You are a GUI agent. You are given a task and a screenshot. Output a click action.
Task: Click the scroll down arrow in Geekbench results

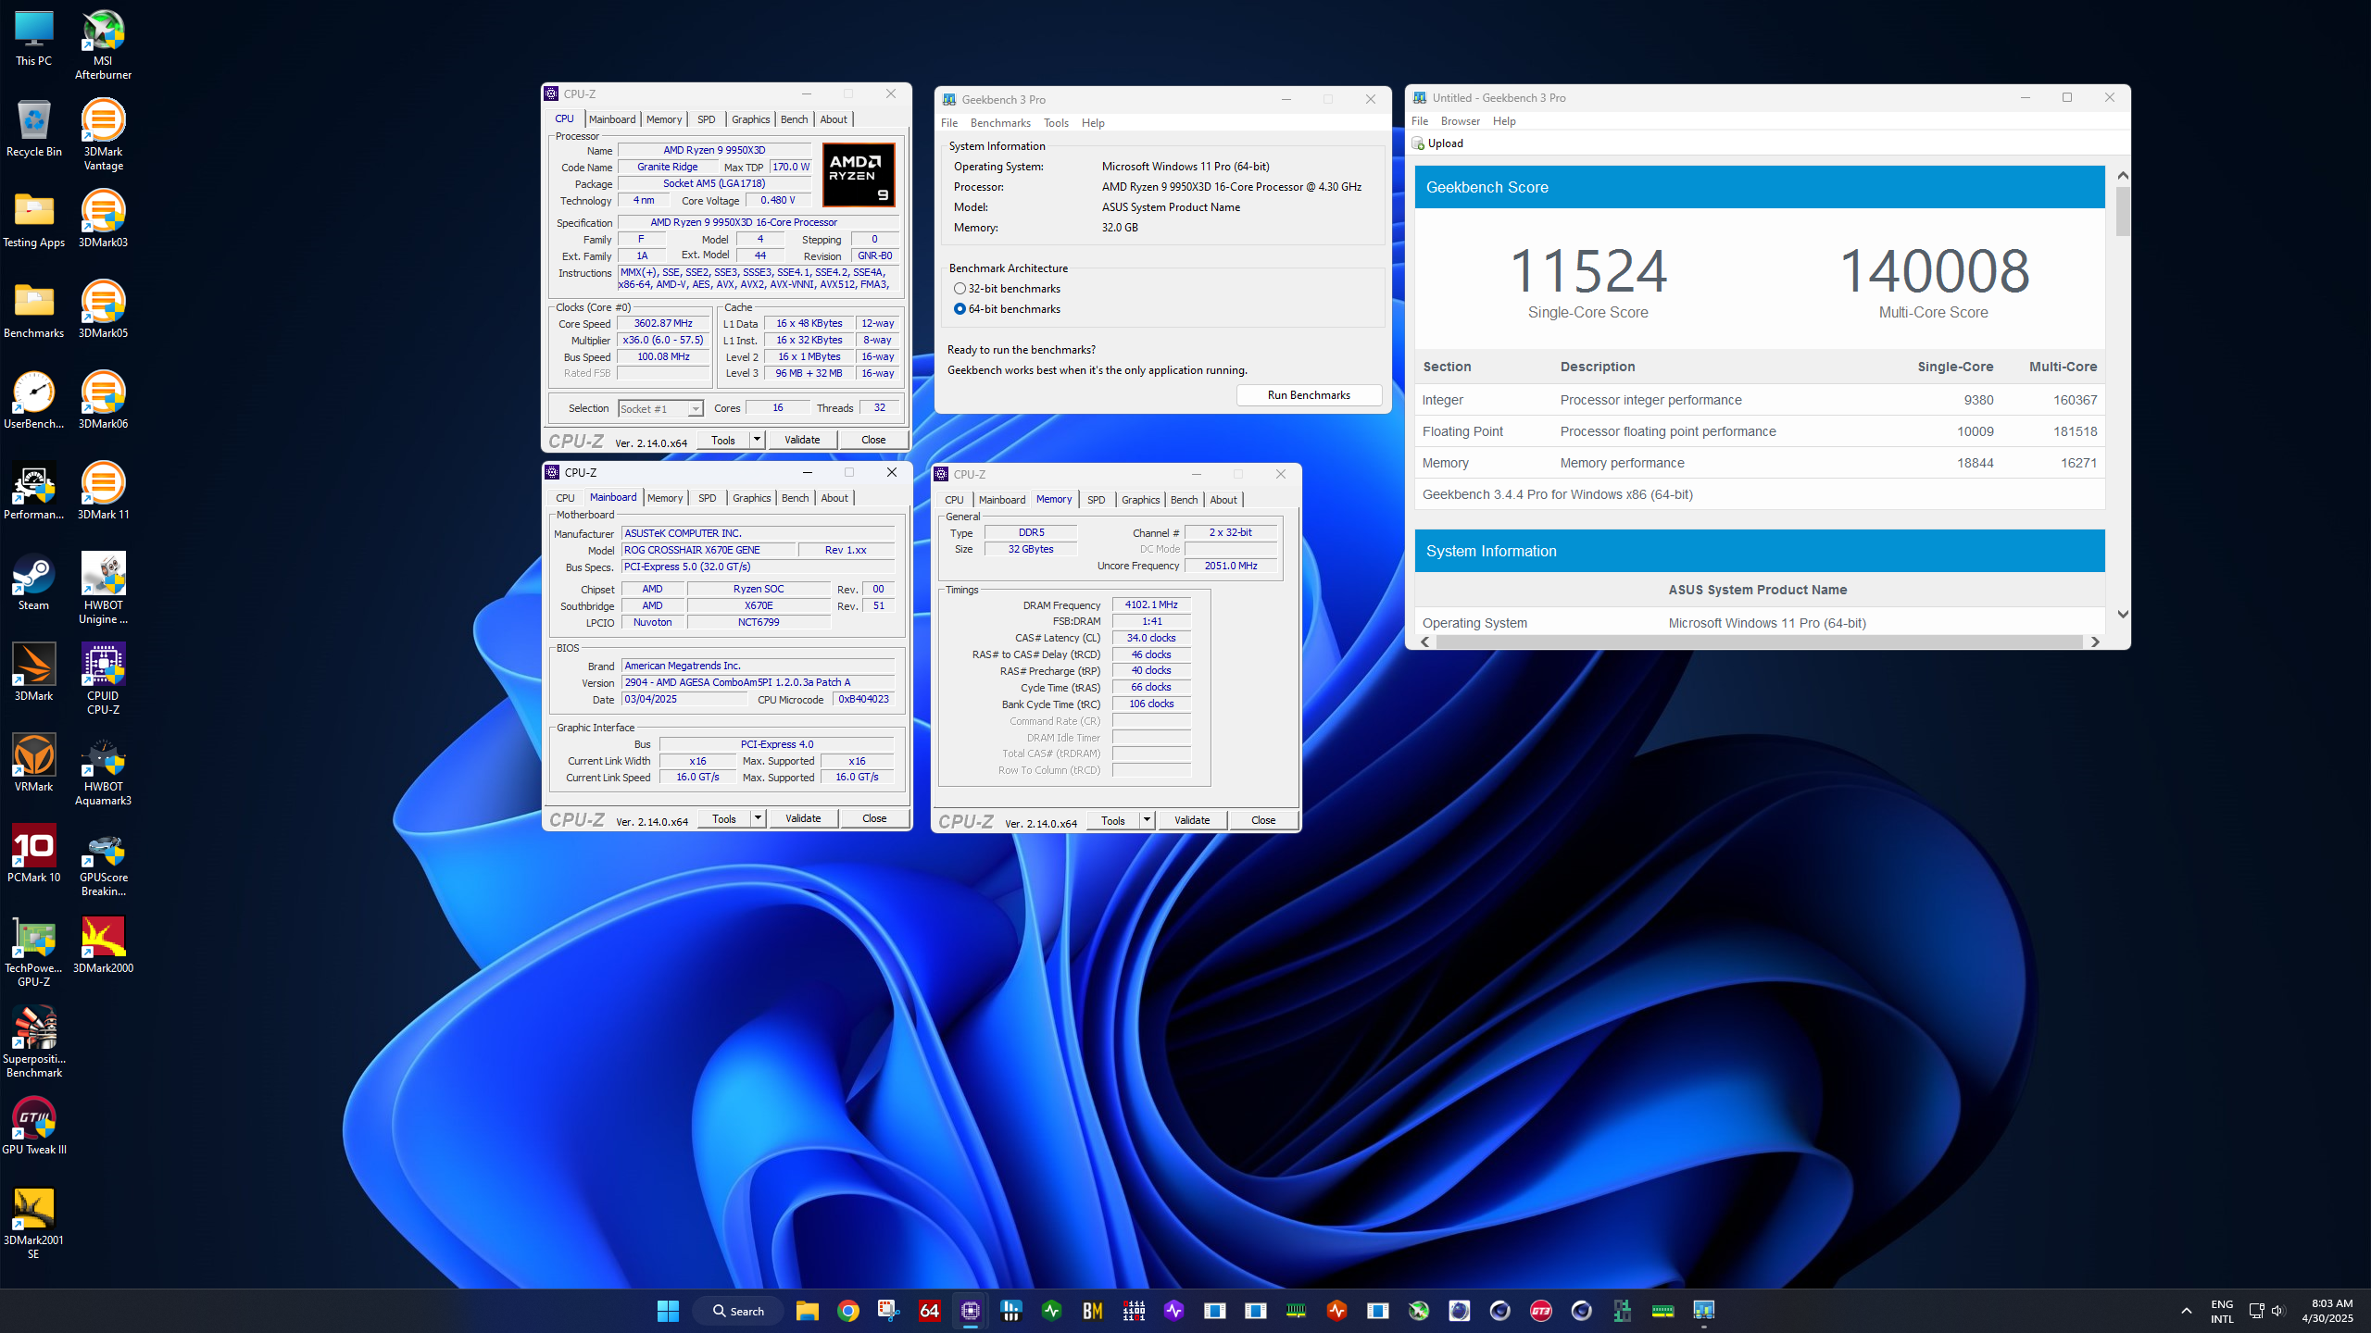click(2123, 615)
